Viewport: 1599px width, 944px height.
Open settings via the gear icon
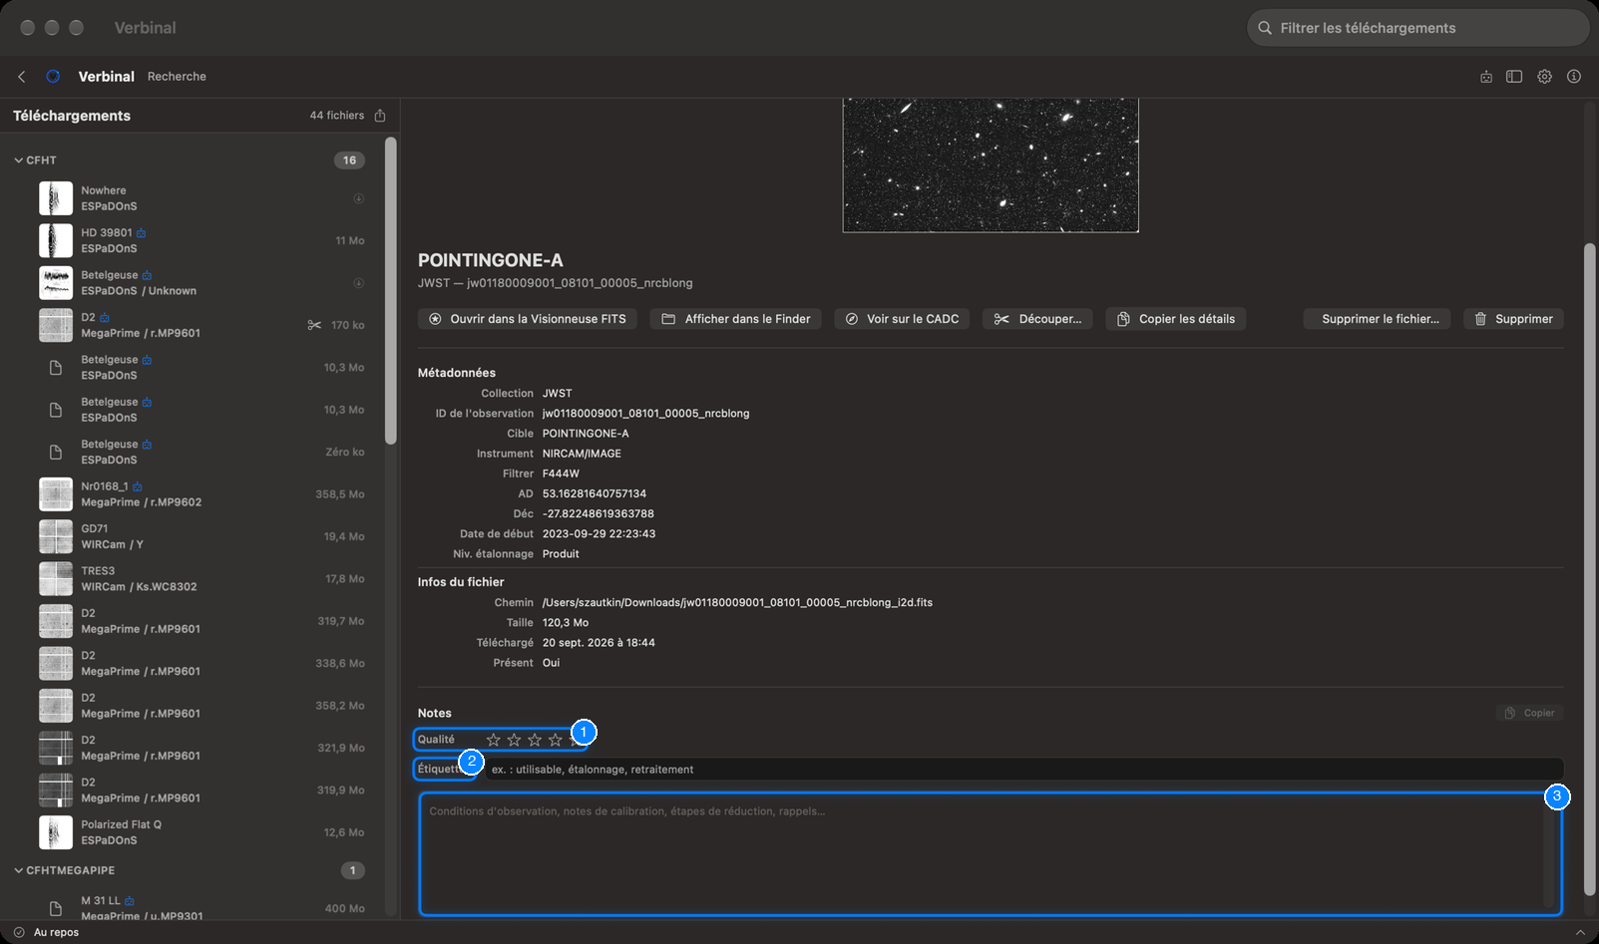pos(1544,77)
